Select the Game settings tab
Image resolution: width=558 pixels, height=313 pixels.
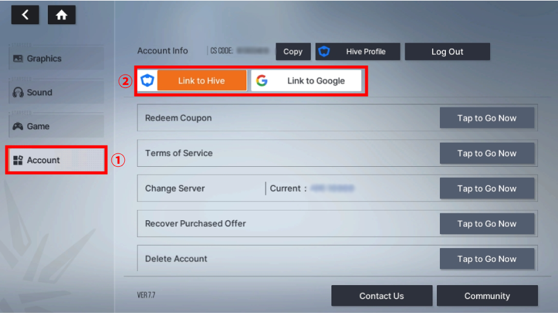pyautogui.click(x=56, y=127)
